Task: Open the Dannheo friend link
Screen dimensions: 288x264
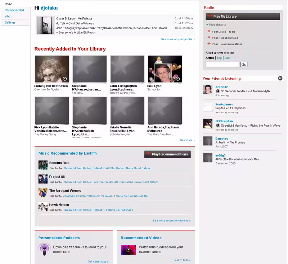Action: [x=222, y=138]
